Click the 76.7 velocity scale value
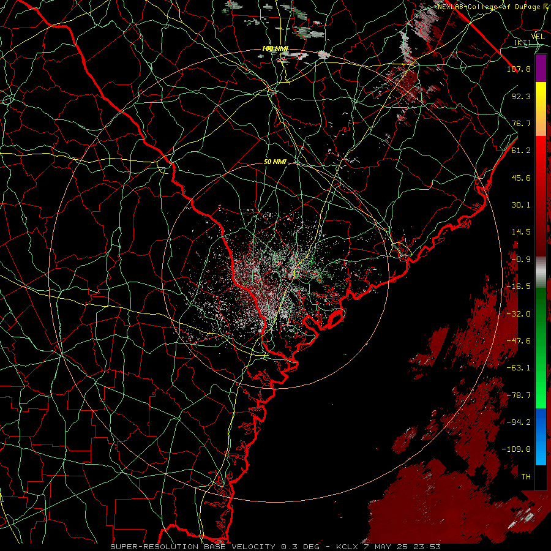551x551 pixels. 521,123
